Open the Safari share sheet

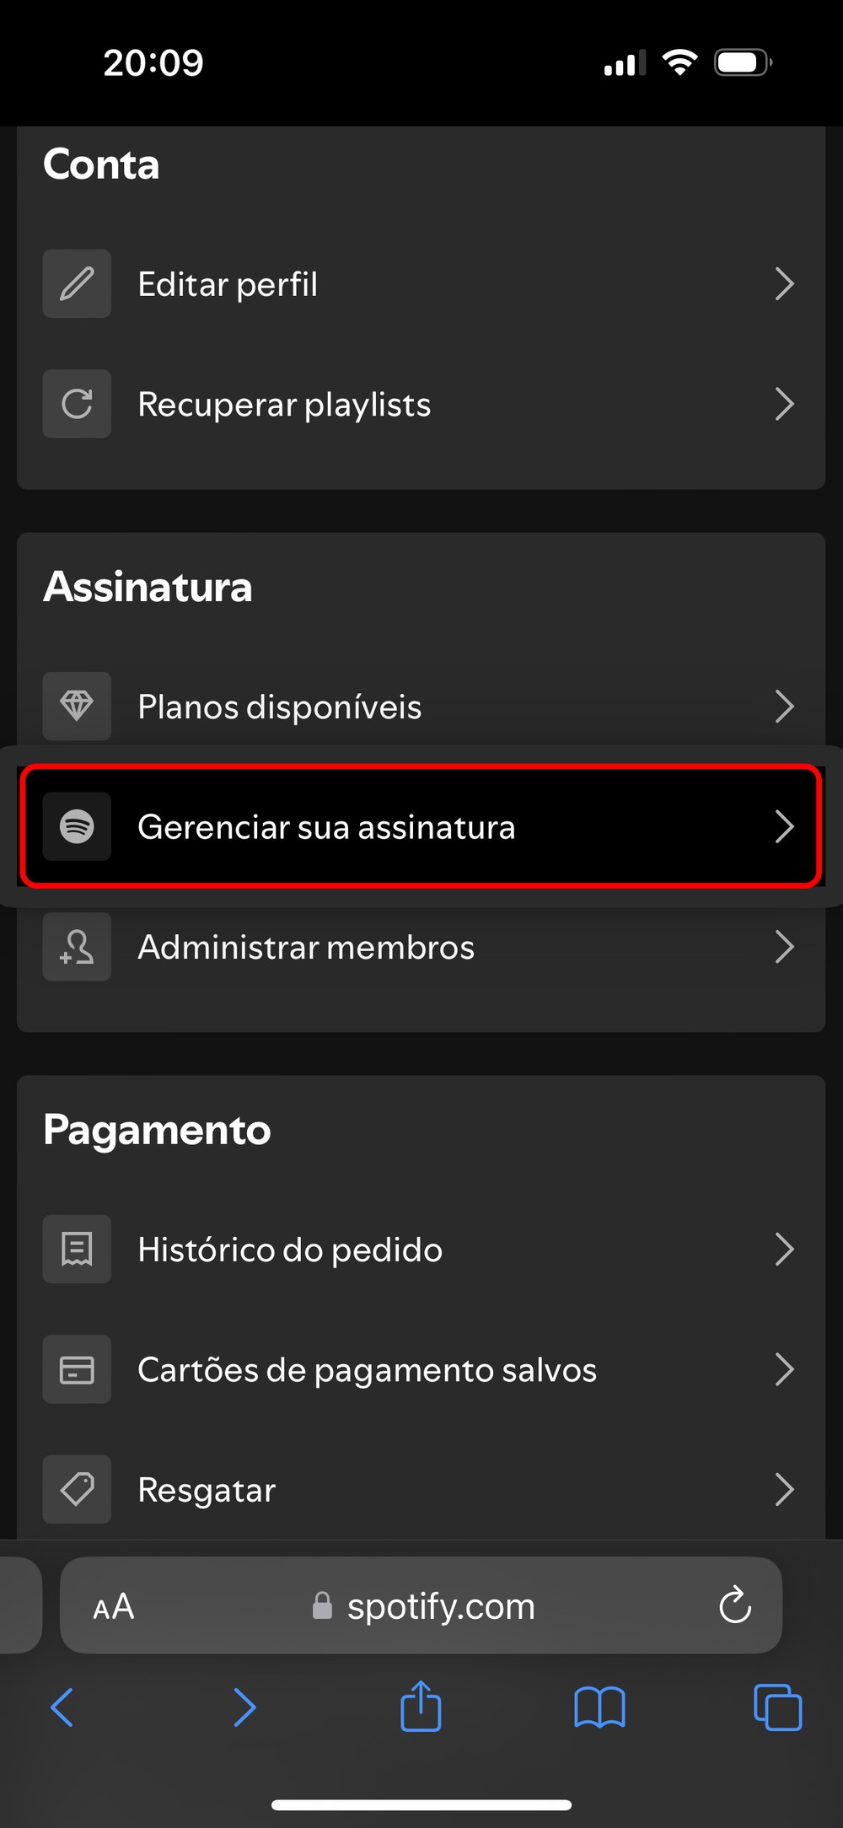pos(421,1707)
